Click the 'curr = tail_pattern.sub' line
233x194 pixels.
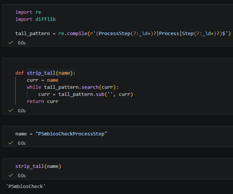tap(86, 94)
